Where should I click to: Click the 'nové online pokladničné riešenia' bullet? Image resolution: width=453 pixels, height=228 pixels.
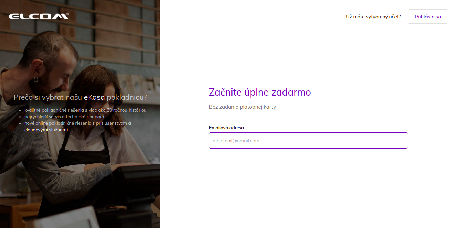click(78, 123)
